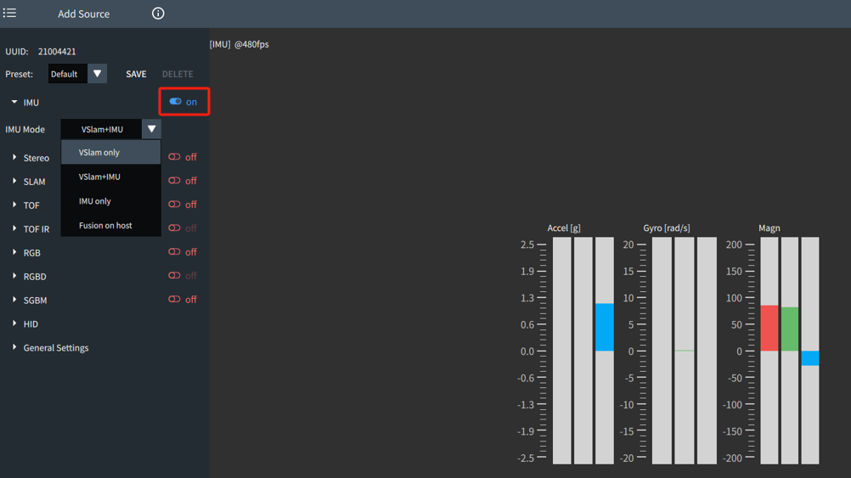Expand General Settings

click(x=14, y=347)
